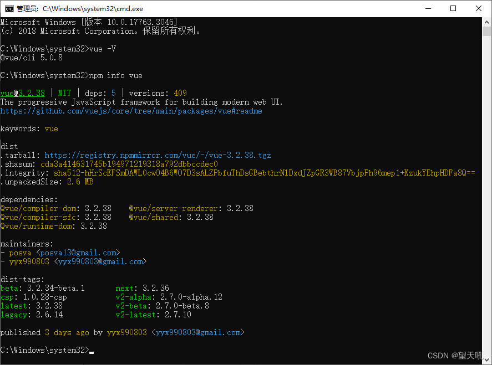This screenshot has height=365, width=492.
Task: Maximize the cmd.exe window
Action: pyautogui.click(x=453, y=8)
